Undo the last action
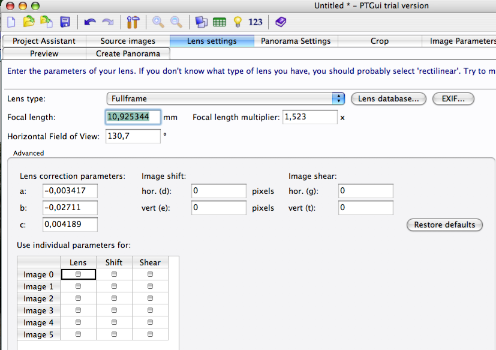Screen dimensions: 496x350 [x=90, y=22]
